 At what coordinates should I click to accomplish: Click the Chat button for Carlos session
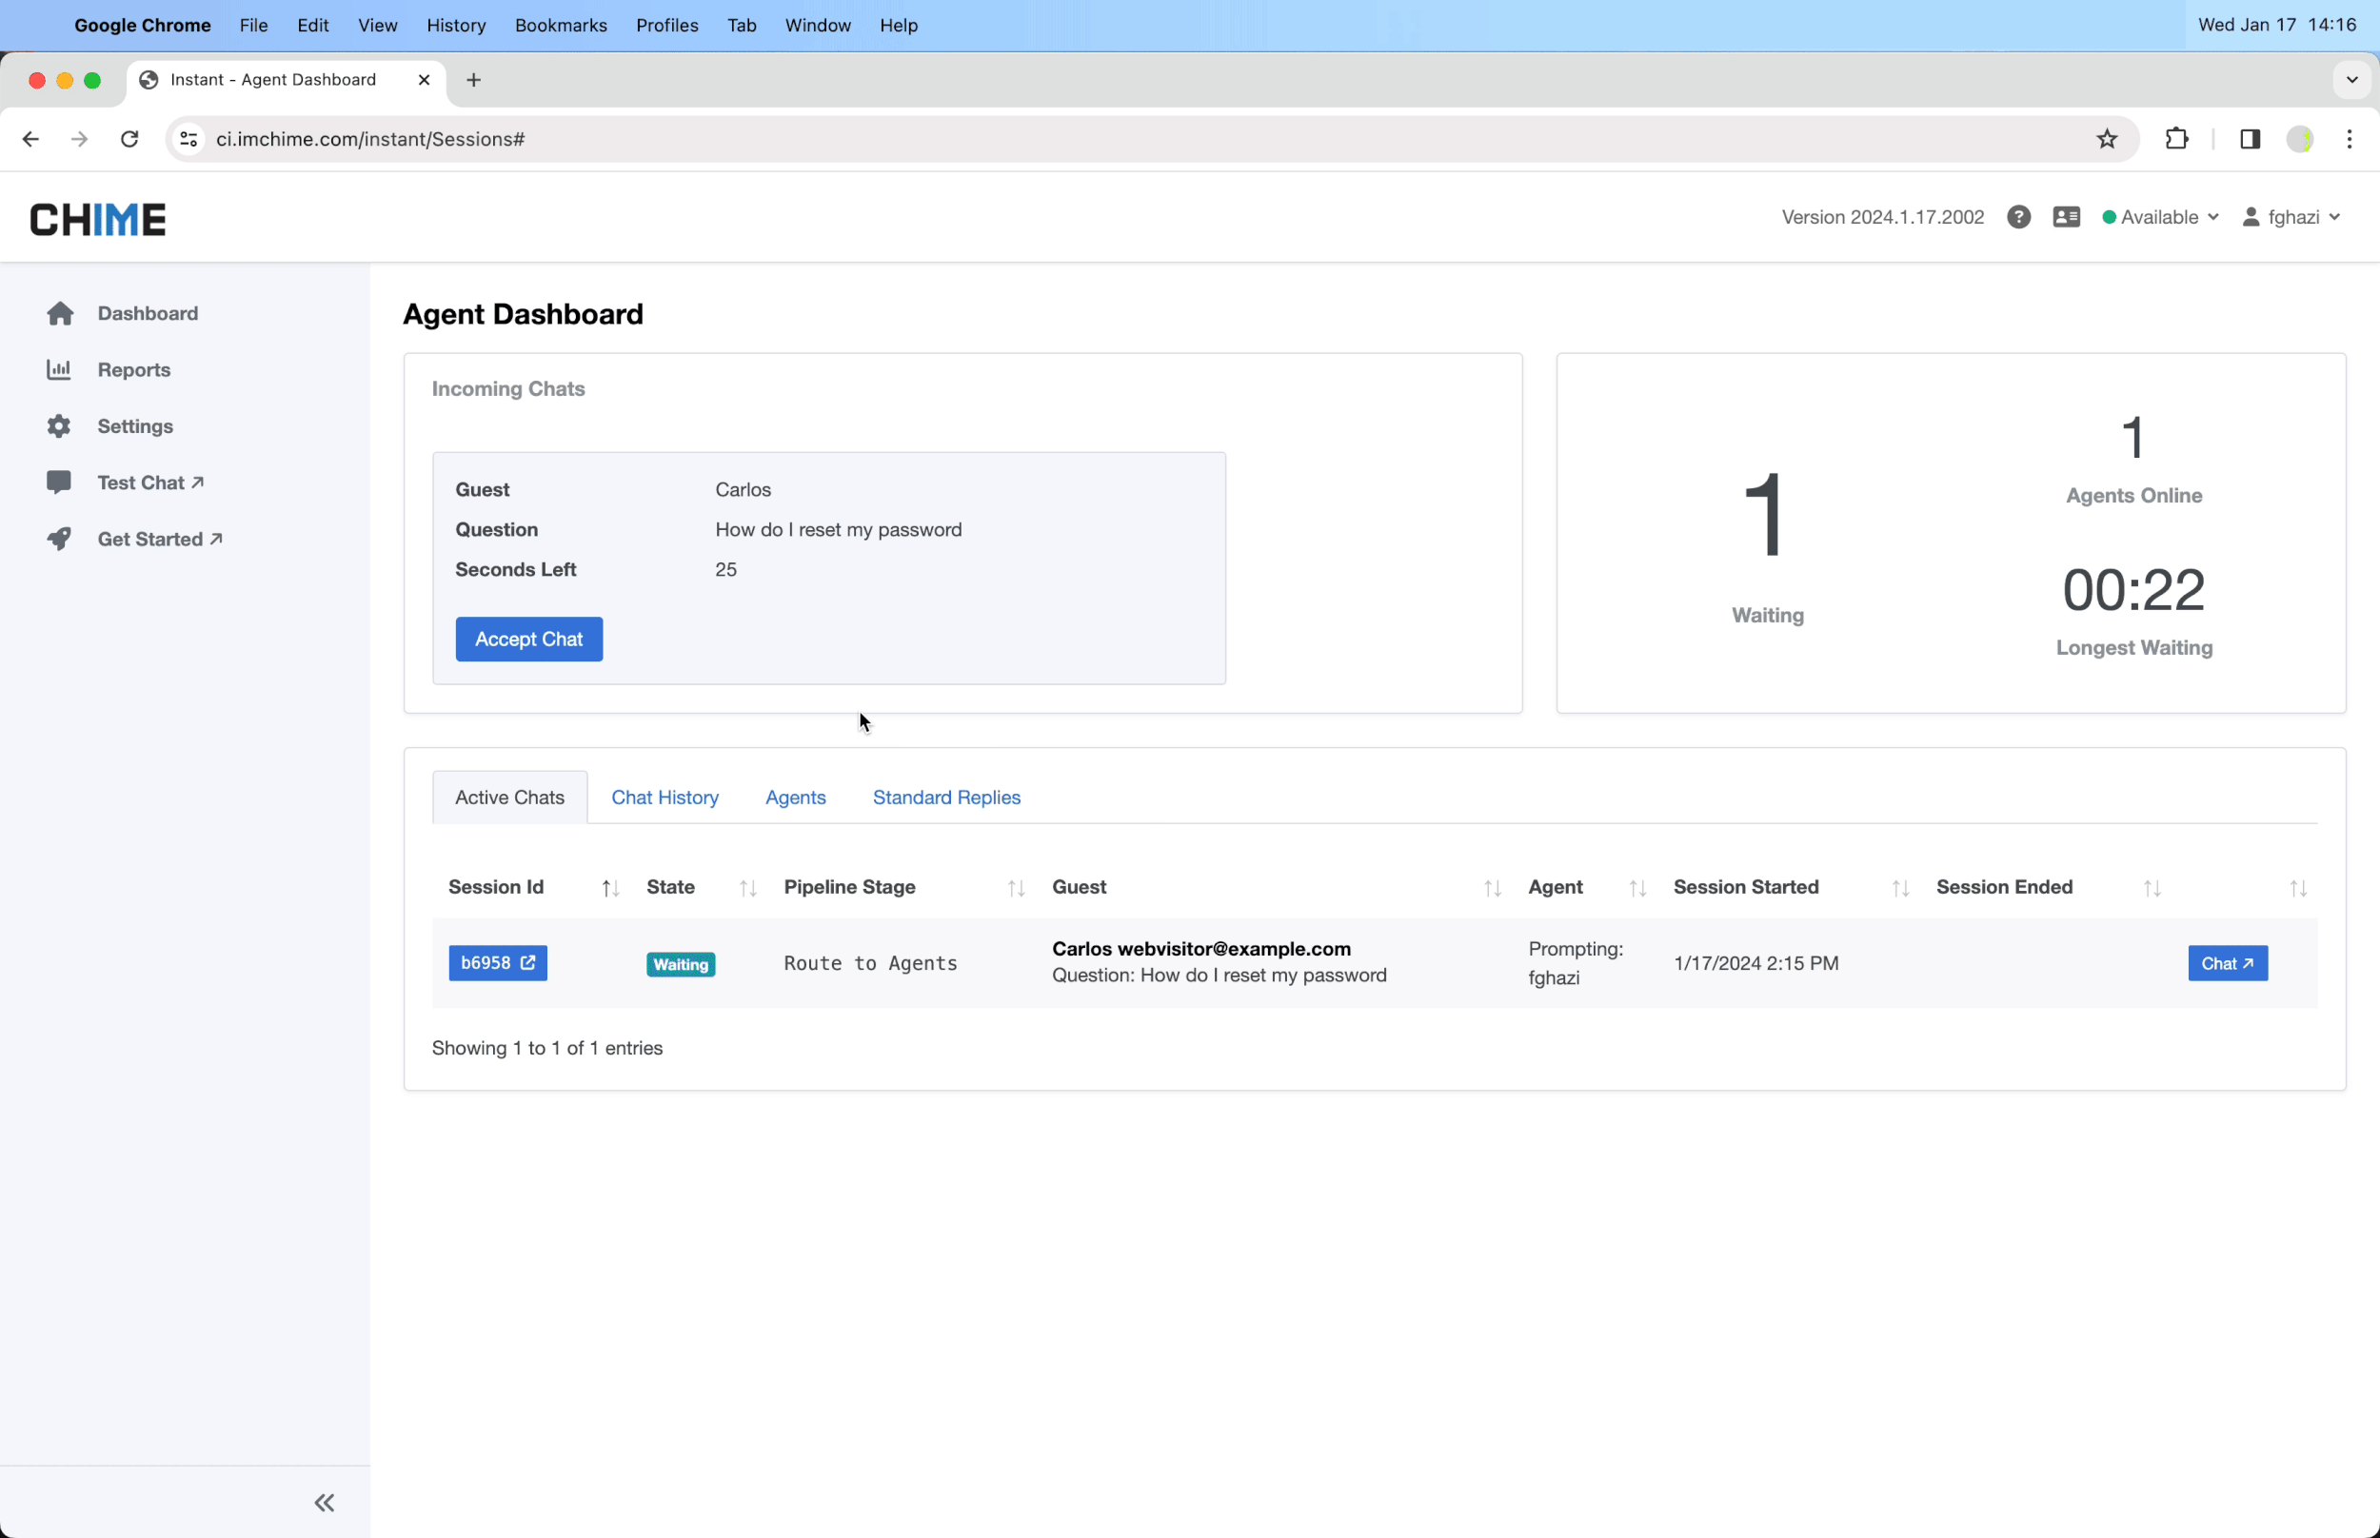2227,963
